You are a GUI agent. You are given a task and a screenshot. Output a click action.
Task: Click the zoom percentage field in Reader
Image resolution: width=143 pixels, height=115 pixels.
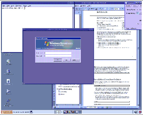[x=117, y=9]
